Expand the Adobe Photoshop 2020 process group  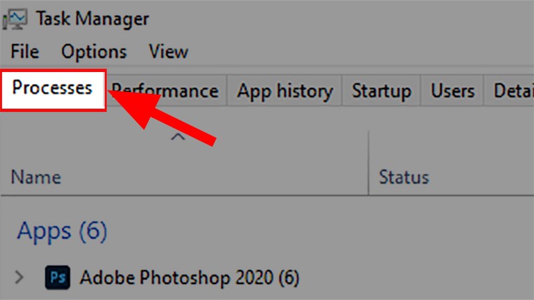coord(20,276)
